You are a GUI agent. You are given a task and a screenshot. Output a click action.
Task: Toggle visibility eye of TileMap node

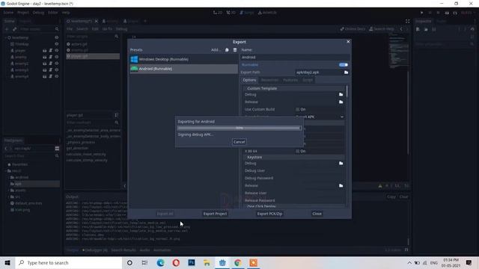57,44
